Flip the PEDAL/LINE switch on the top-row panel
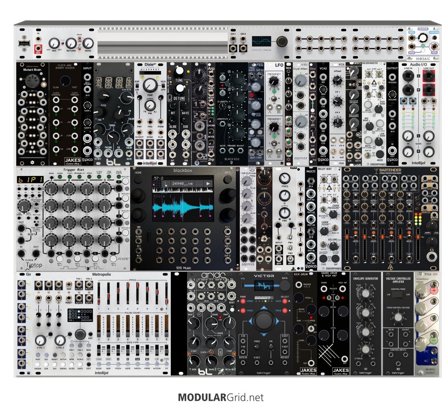 [x=80, y=39]
